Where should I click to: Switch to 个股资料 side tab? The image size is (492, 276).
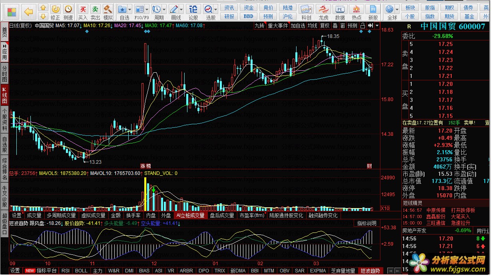point(4,120)
